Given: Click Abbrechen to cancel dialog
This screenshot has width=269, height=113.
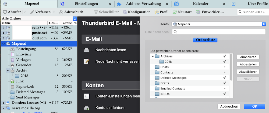Looking at the screenshot, I should tap(229, 106).
